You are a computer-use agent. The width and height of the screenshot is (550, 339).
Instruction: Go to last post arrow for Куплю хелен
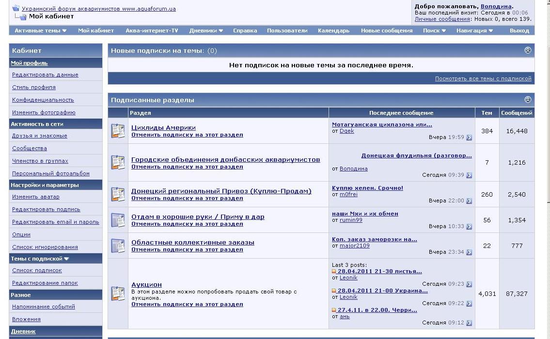(469, 201)
